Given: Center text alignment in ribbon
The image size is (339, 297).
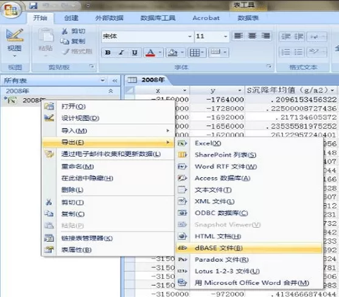Looking at the screenshot, I should click(252, 36).
